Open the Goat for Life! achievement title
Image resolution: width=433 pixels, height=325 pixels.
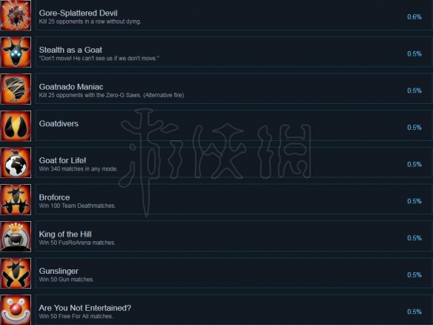(62, 160)
